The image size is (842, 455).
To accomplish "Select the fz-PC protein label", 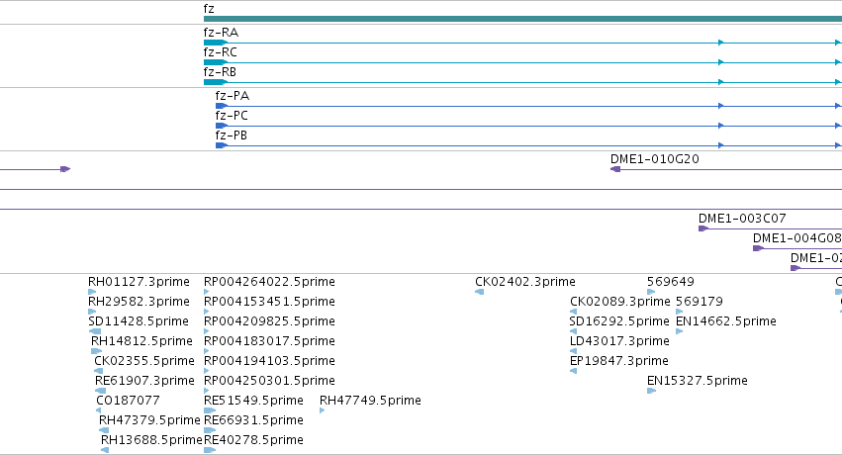I will click(x=232, y=116).
